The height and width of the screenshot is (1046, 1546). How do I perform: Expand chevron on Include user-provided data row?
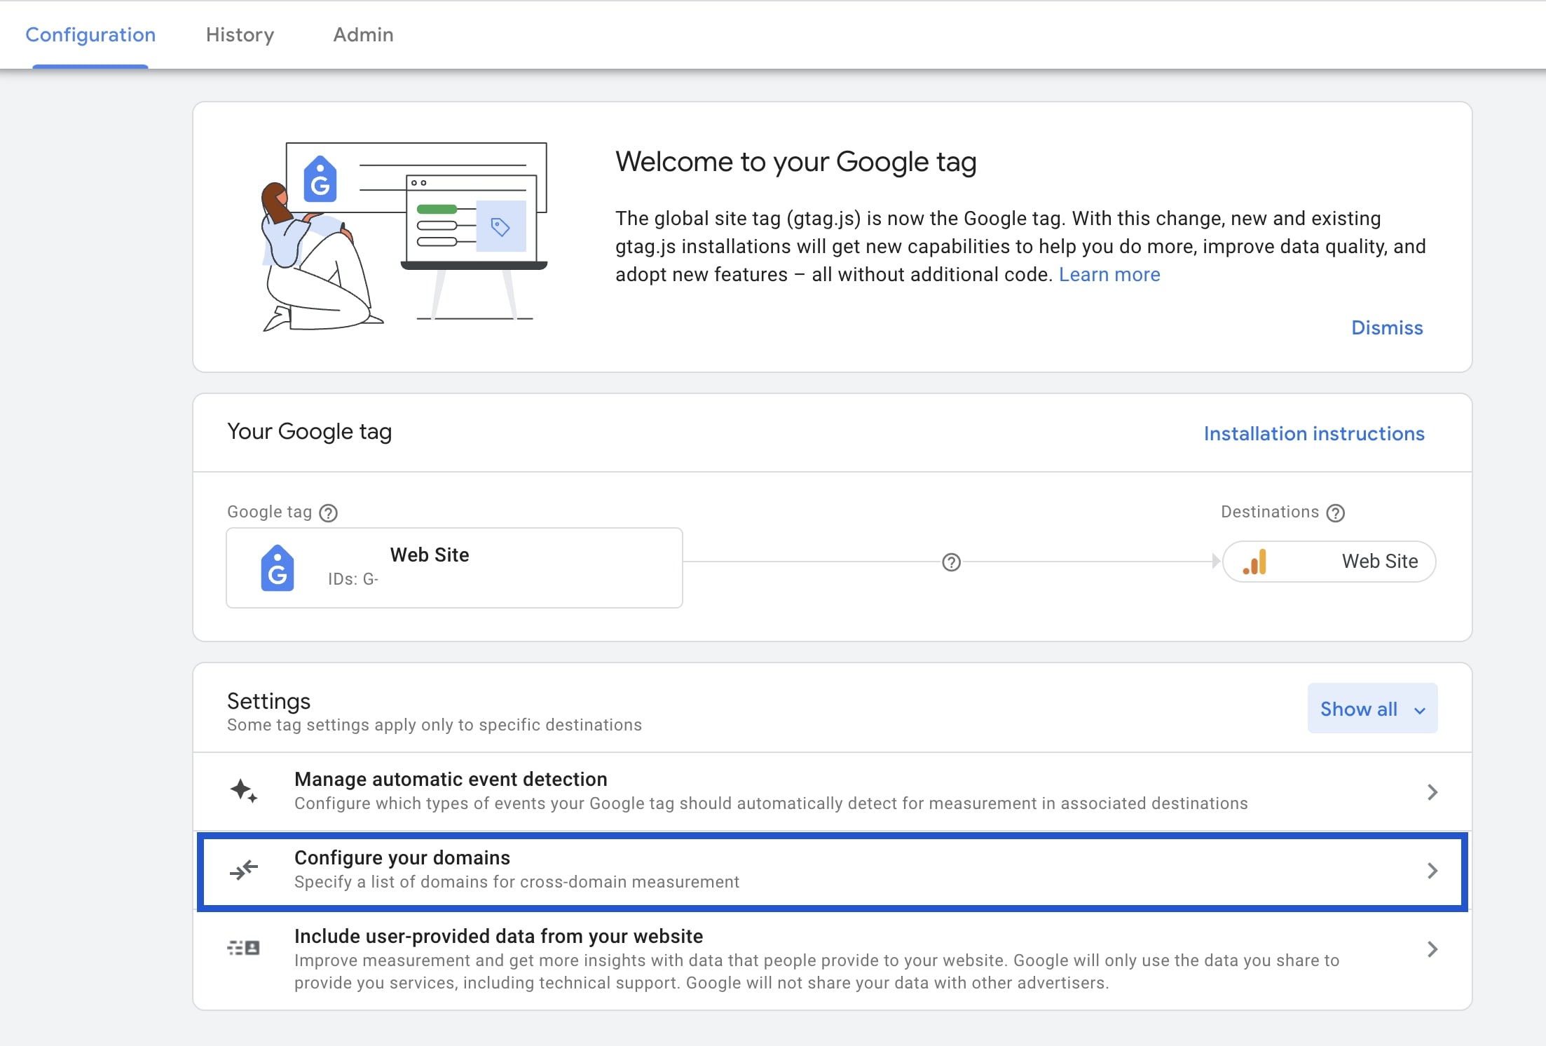pos(1432,949)
